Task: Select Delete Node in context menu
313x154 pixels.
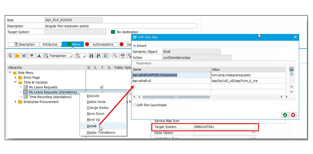Action: pos(96,102)
